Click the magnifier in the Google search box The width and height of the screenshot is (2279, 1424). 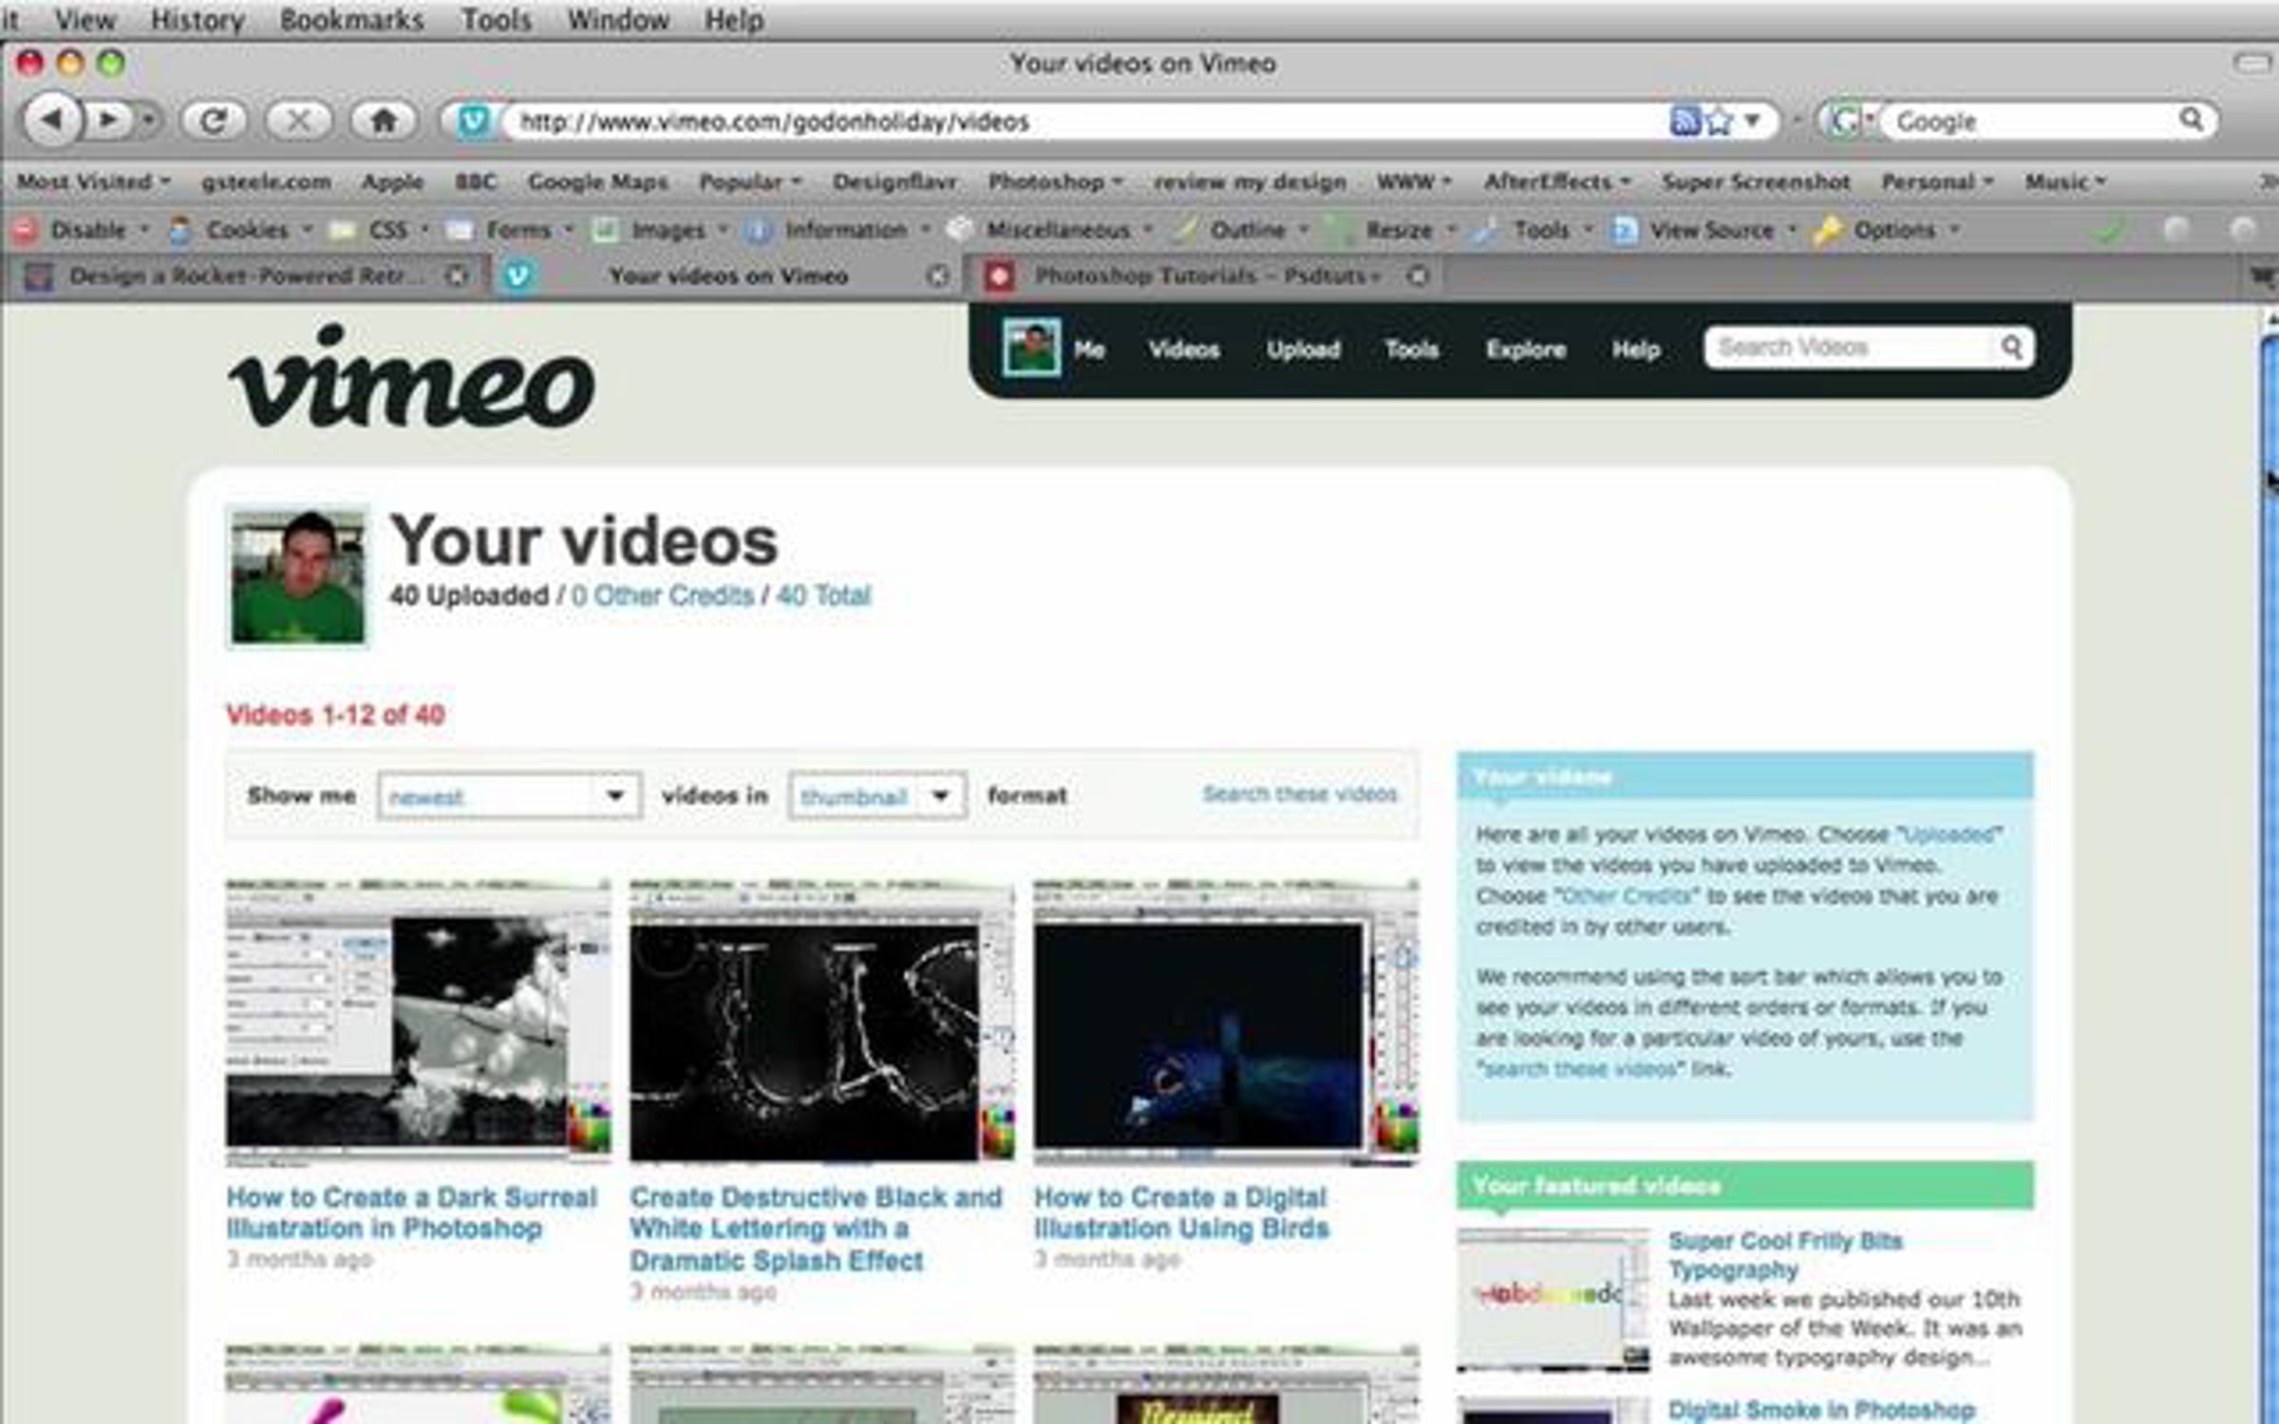(2192, 119)
